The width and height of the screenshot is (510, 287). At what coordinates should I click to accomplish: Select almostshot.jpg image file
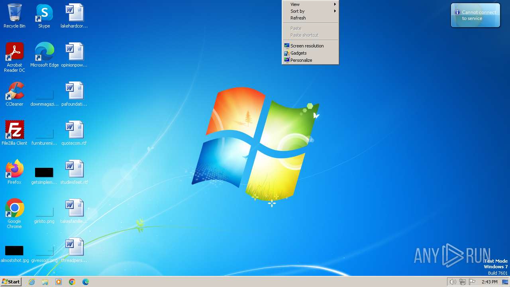tap(14, 254)
